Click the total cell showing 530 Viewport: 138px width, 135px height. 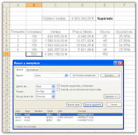[x=34, y=54]
